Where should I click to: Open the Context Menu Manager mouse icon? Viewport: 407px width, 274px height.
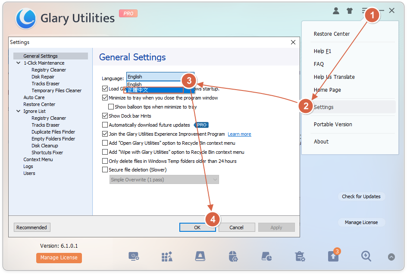[233, 256]
